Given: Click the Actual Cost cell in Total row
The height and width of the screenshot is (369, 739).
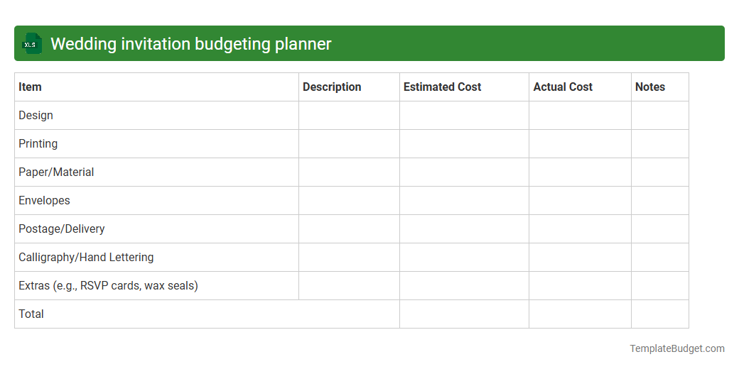Looking at the screenshot, I should tap(580, 314).
